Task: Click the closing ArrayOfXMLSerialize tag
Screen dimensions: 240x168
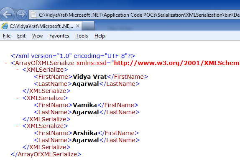Action: (x=46, y=154)
